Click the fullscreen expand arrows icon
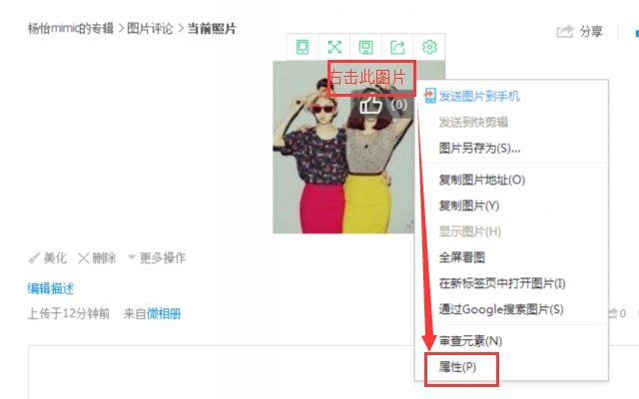Screen dimensions: 639x399 pos(334,47)
